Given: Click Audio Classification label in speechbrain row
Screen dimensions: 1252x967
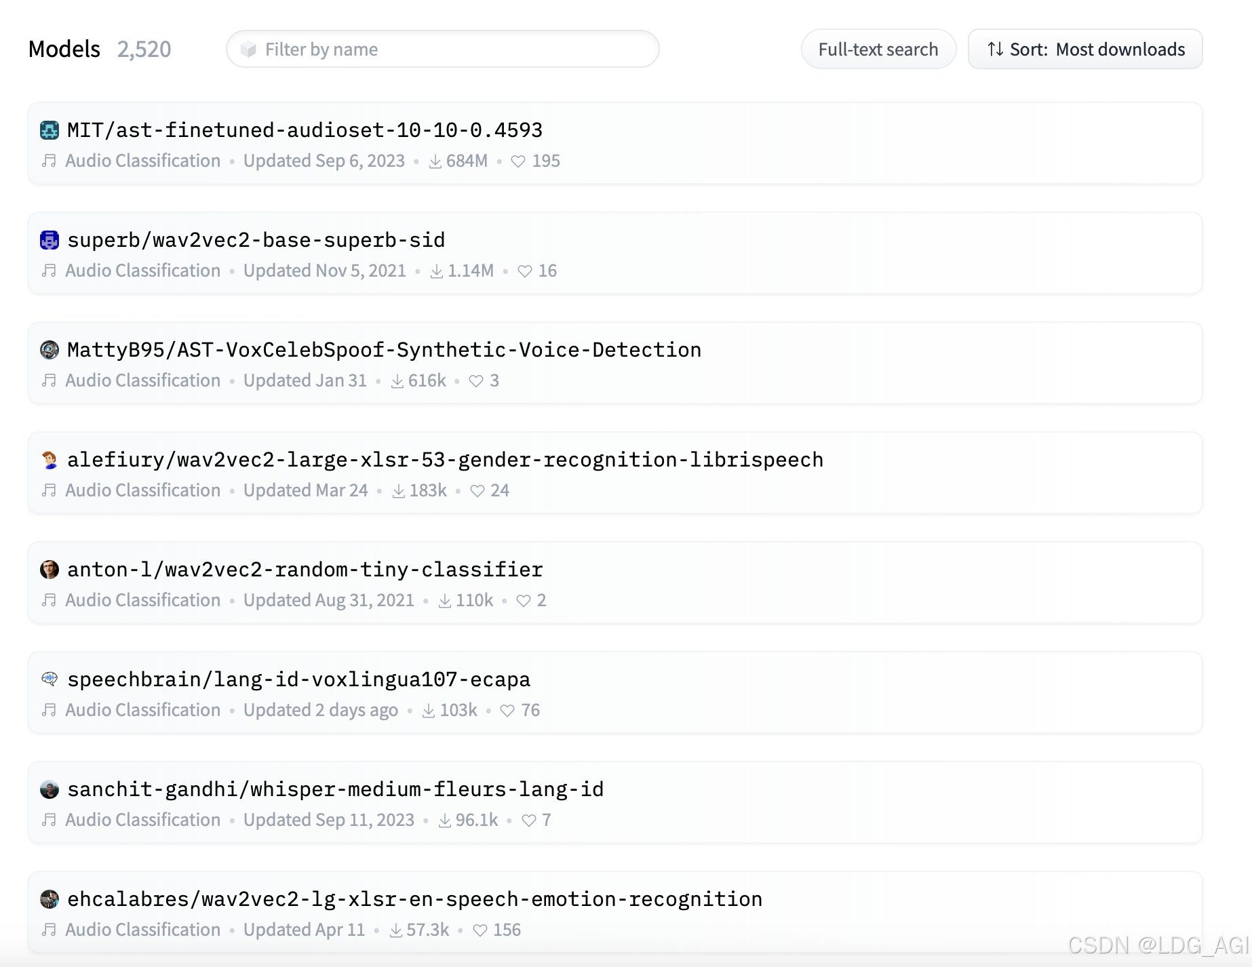Looking at the screenshot, I should (x=143, y=710).
